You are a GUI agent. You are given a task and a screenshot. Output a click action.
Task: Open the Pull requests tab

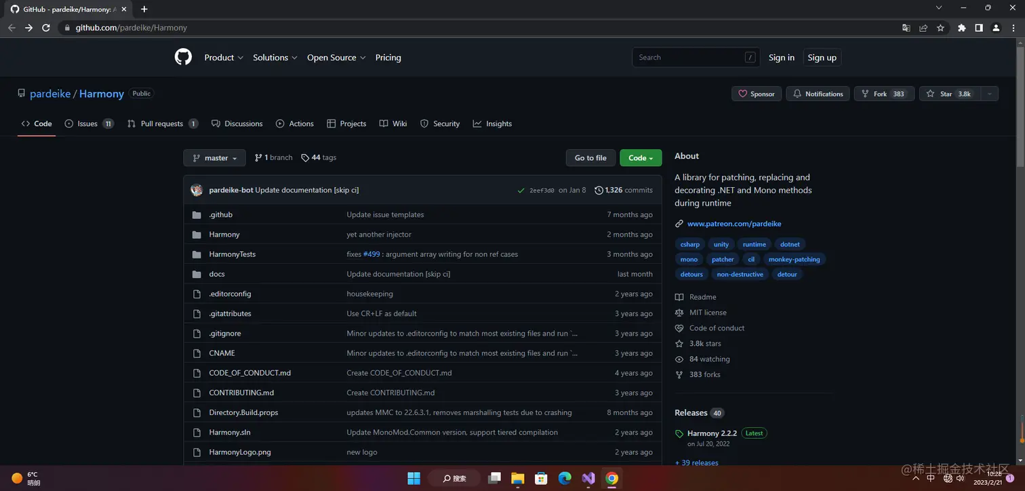point(163,123)
